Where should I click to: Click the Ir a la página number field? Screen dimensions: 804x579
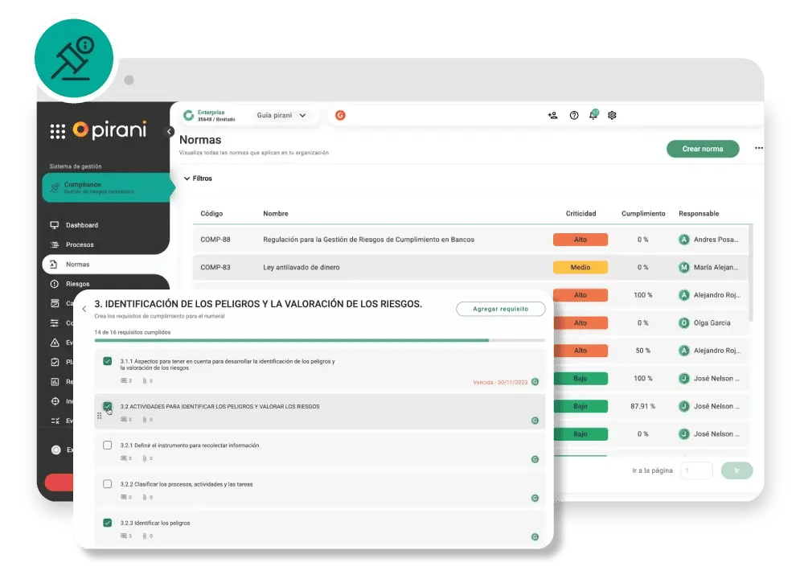coord(696,470)
